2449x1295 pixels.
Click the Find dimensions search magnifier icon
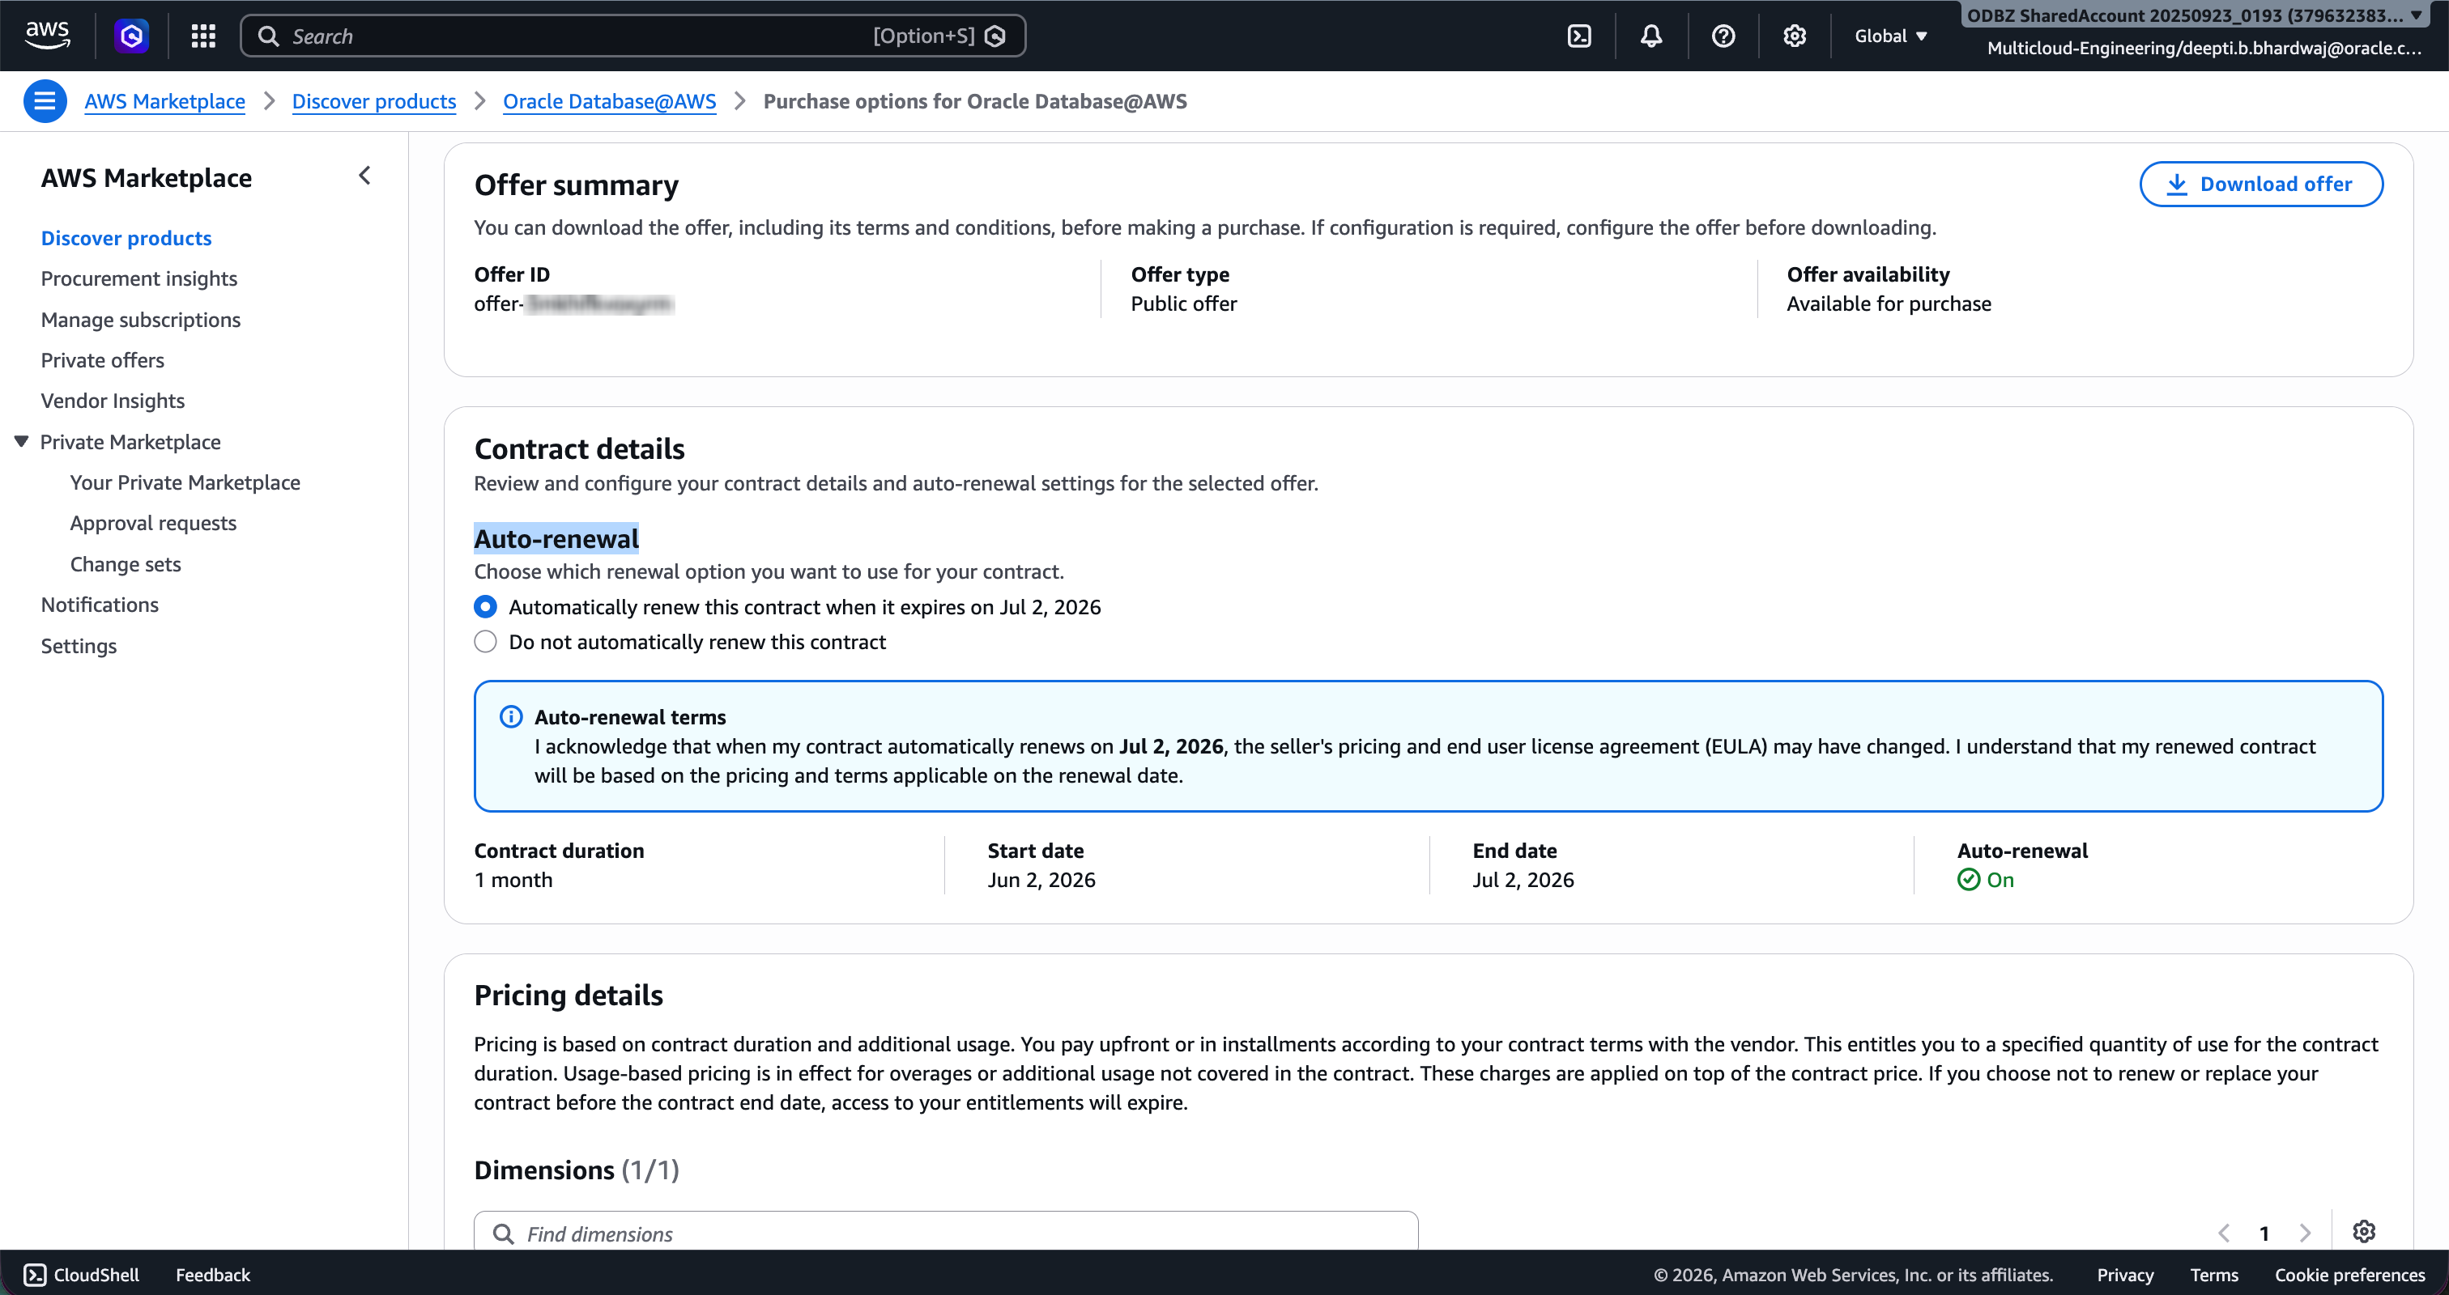tap(503, 1233)
